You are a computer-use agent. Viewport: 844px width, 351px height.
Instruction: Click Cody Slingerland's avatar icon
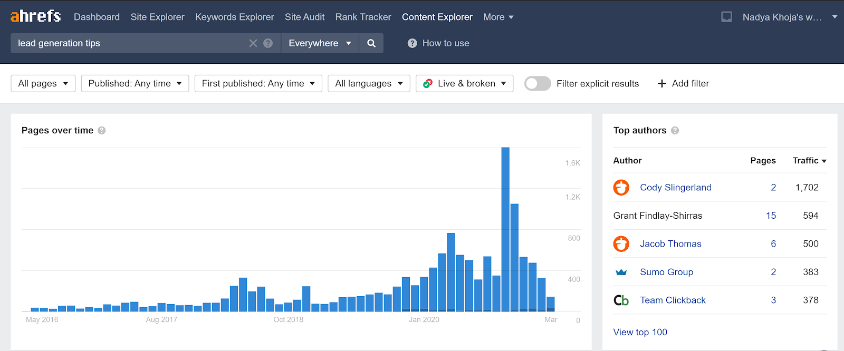tap(621, 187)
